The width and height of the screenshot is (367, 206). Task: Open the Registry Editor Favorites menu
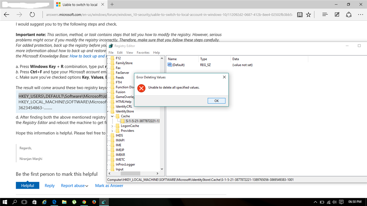click(143, 52)
